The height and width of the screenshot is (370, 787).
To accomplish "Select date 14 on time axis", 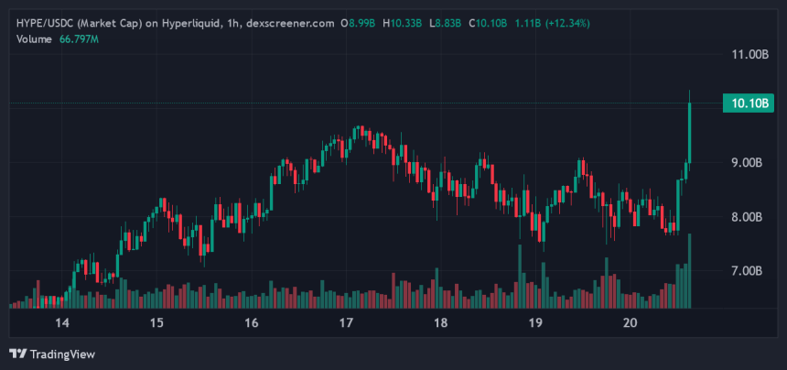I will tap(62, 323).
